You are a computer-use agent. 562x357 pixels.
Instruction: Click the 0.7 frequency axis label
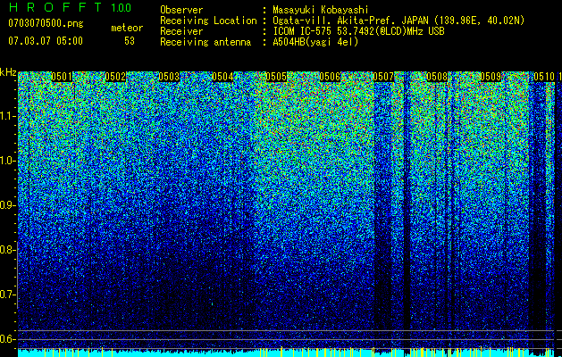[8, 295]
